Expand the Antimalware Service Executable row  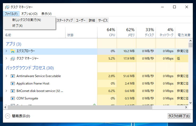tap(6, 76)
